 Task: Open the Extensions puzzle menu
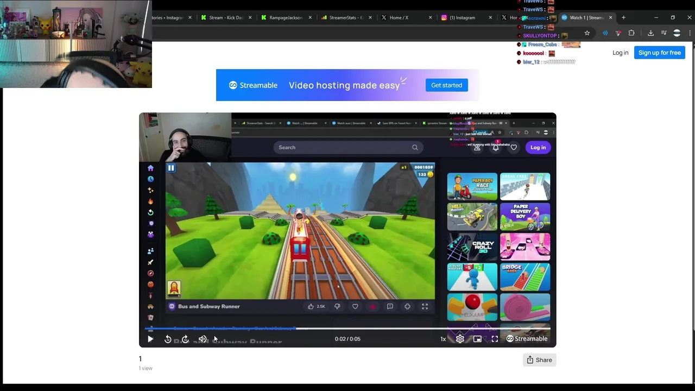tap(631, 33)
